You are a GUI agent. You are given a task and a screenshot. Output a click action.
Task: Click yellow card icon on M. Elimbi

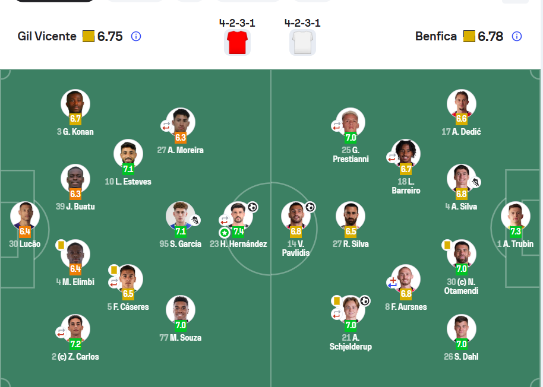(x=61, y=245)
